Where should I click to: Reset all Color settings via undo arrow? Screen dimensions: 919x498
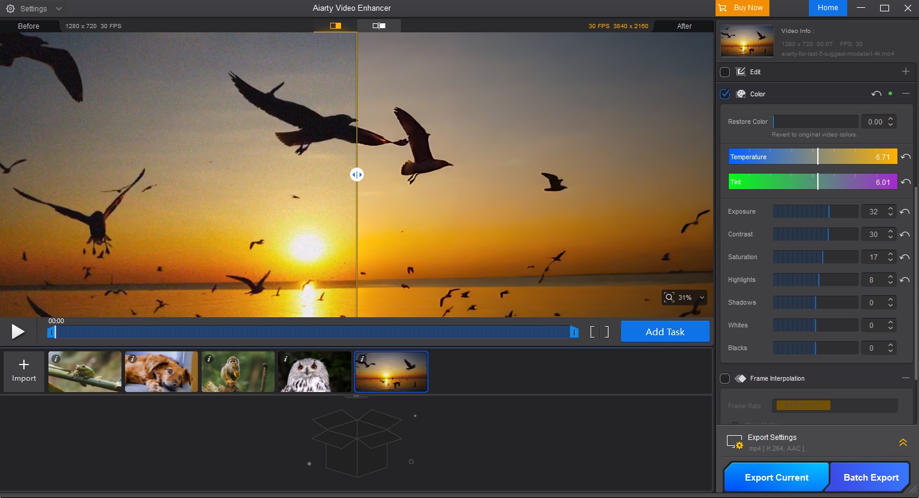(x=877, y=94)
